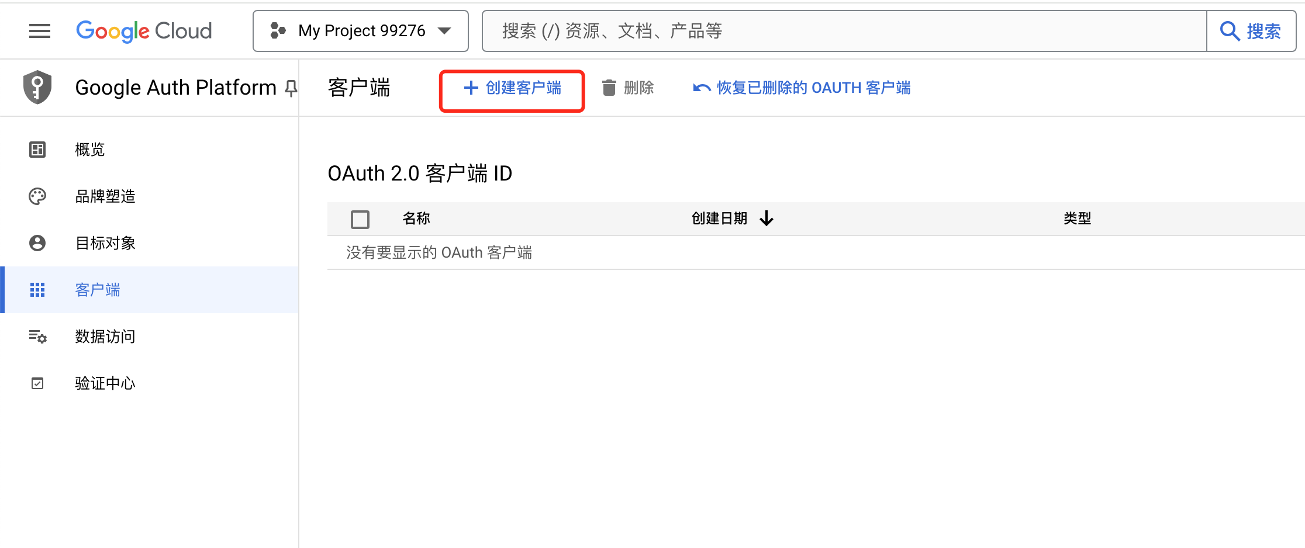Click the 客户端 page title
1305x548 pixels.
tap(359, 88)
